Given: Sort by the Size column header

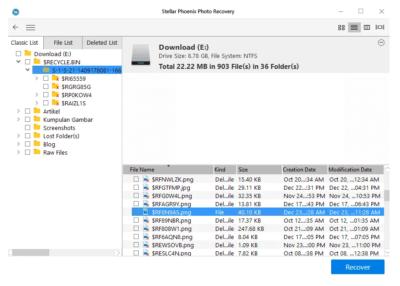Looking at the screenshot, I should point(259,169).
